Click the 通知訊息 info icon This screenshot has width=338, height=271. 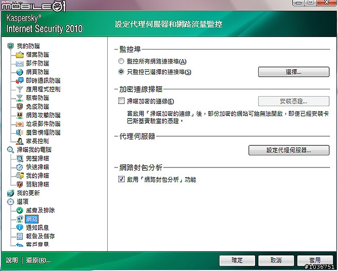coord(20,228)
